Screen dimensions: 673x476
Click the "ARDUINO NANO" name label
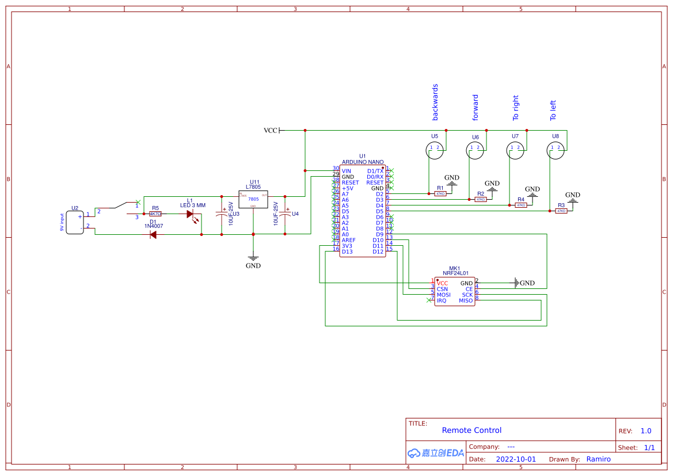[363, 162]
